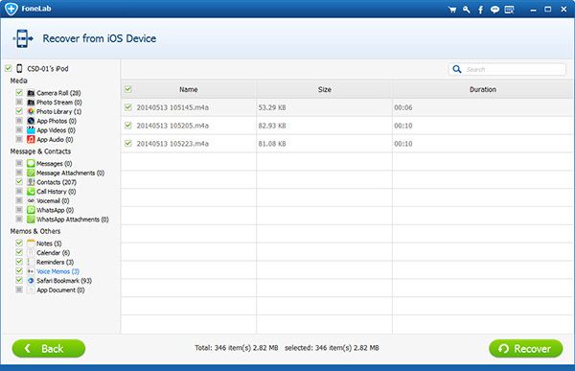Select the 20140513 105145.m4a file name
575x371 pixels.
tap(172, 107)
